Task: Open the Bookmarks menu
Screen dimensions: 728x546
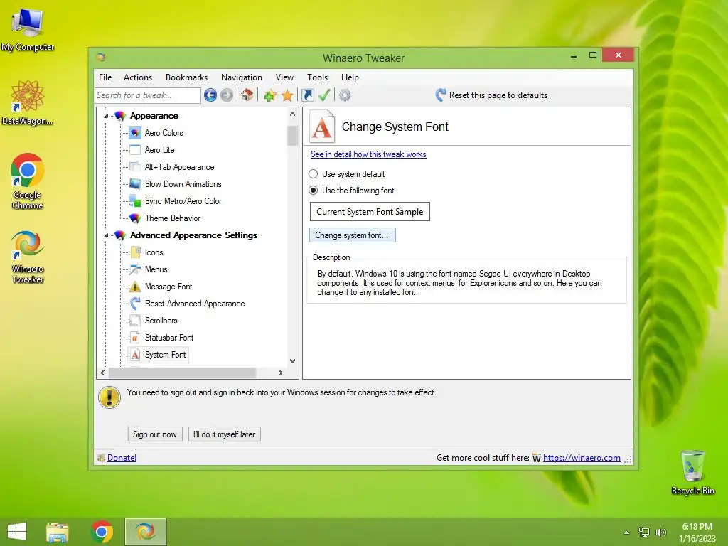Action: tap(187, 77)
